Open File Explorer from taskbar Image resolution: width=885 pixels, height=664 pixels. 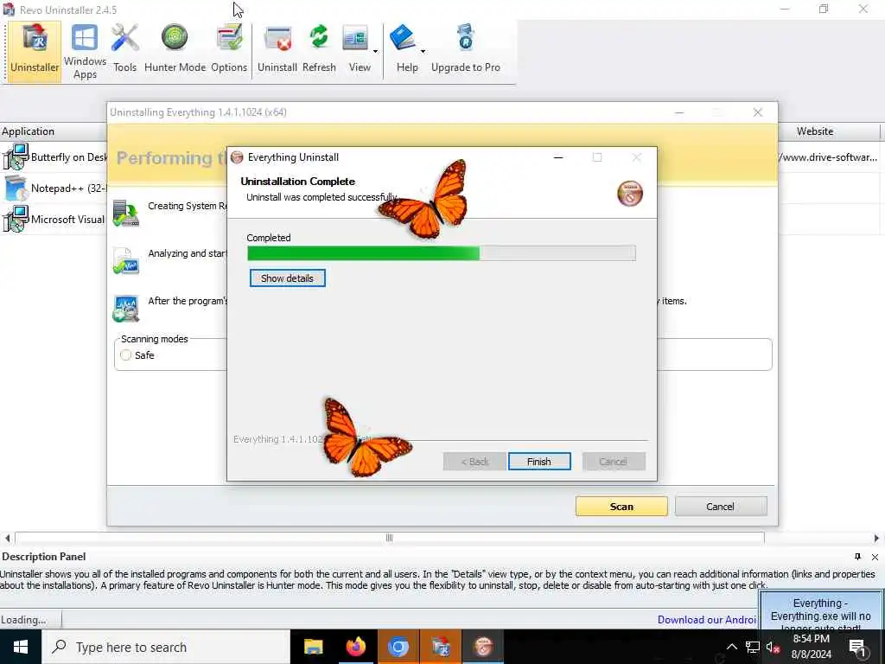click(313, 647)
